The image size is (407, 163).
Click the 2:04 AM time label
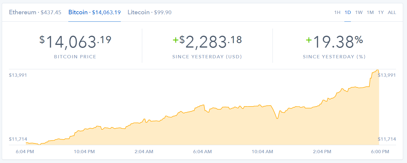(144, 152)
